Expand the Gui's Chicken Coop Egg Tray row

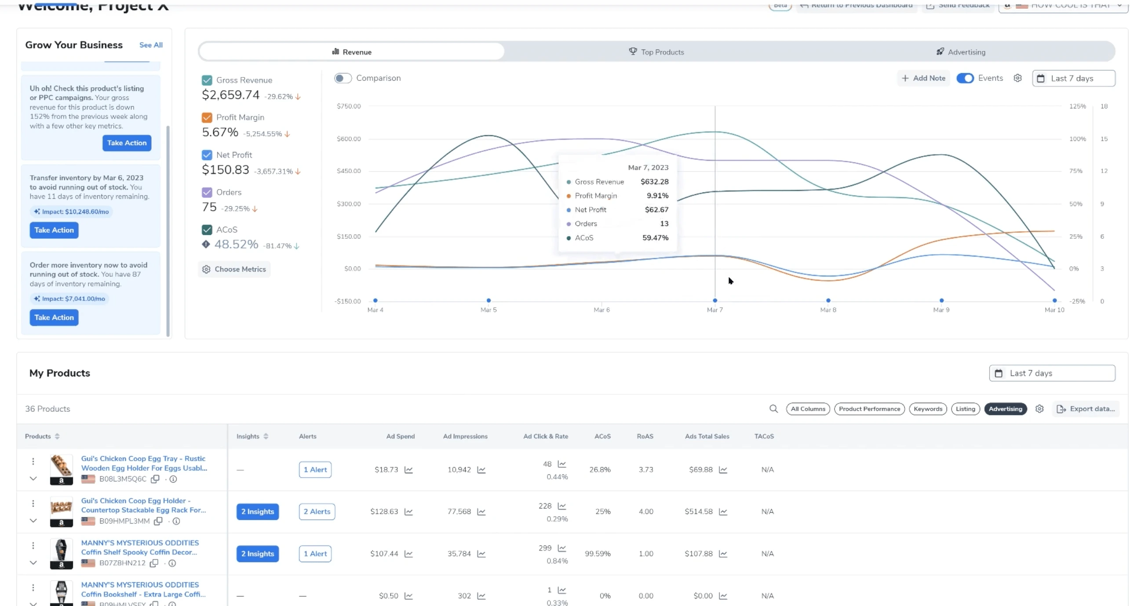point(33,478)
